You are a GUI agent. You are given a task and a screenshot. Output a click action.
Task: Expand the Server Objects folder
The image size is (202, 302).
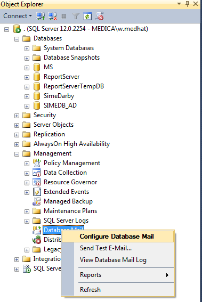coord(17,125)
